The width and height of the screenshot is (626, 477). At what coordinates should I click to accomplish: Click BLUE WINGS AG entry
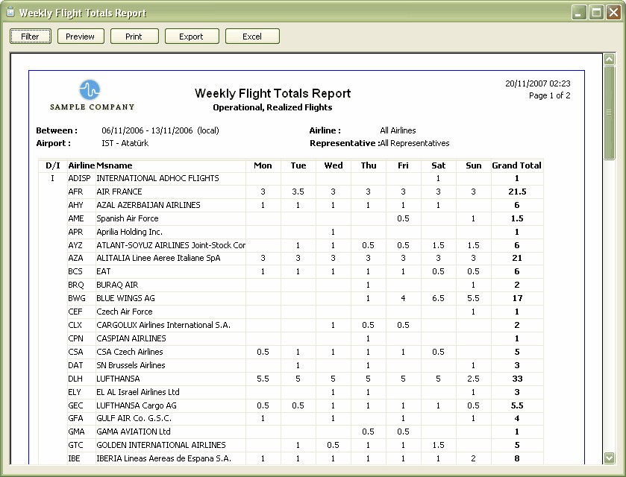coord(125,298)
